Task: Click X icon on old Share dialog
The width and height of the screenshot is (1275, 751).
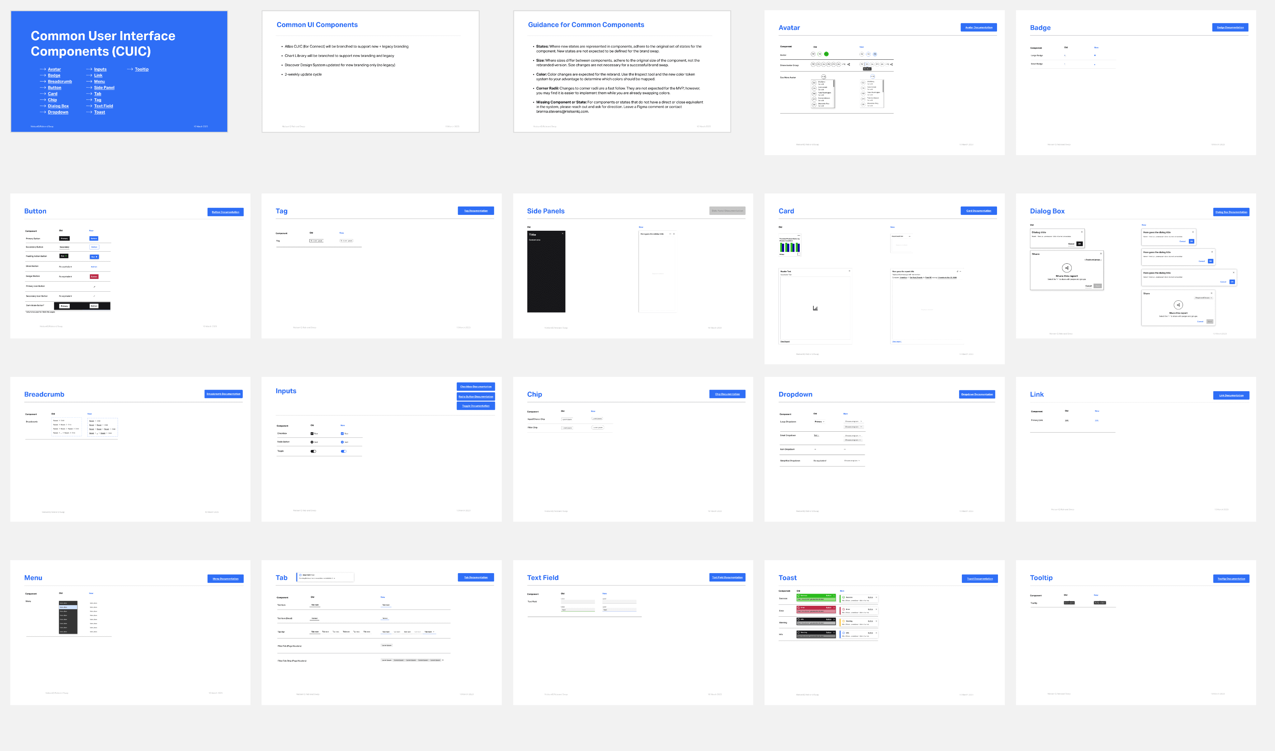Action: [1101, 253]
